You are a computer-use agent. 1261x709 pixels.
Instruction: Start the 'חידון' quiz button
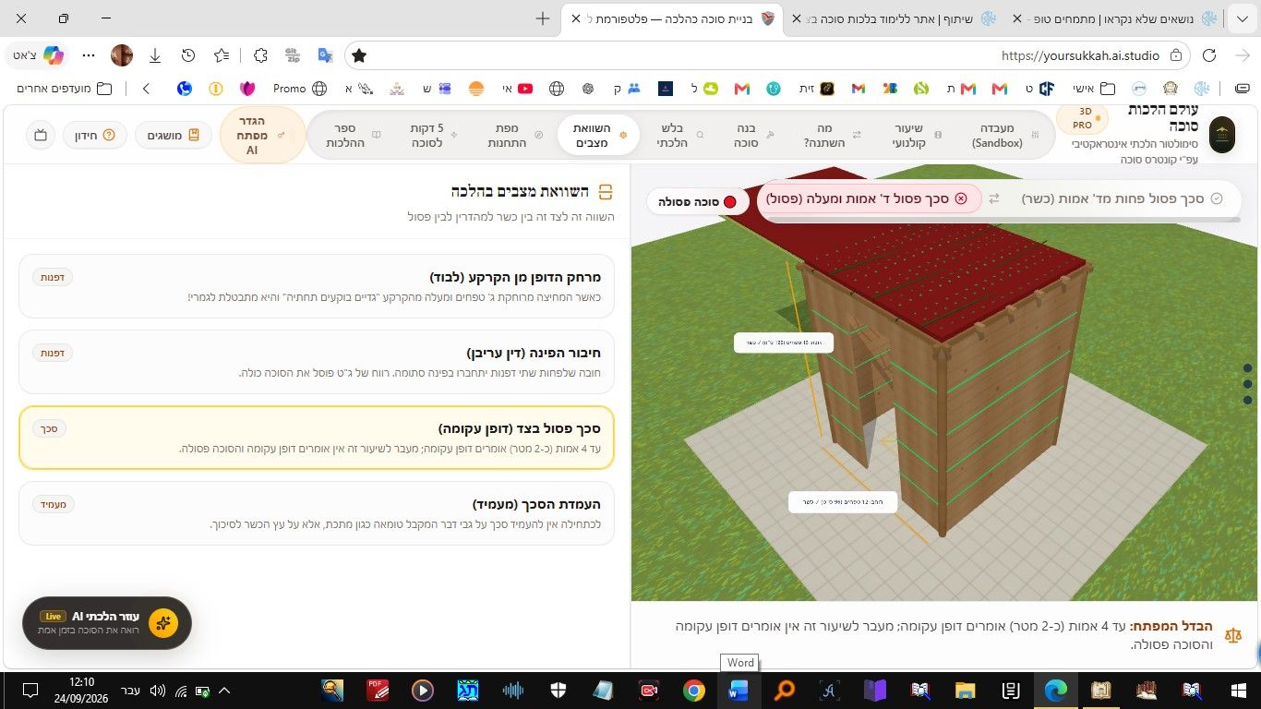pyautogui.click(x=96, y=136)
